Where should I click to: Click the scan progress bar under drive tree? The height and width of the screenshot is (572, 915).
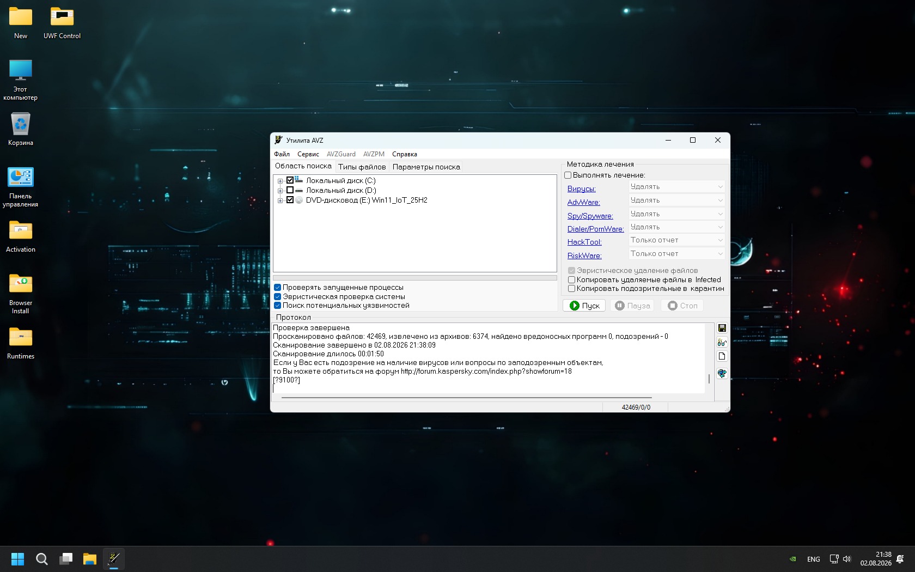[x=415, y=278]
